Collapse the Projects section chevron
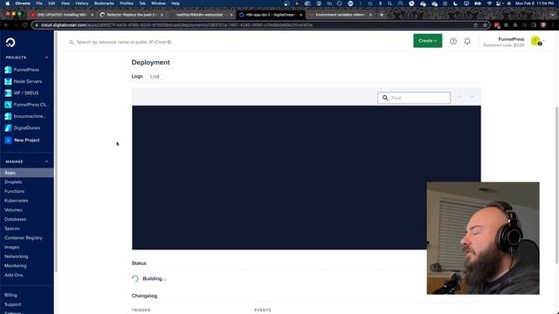Image resolution: width=559 pixels, height=314 pixels. (x=46, y=58)
